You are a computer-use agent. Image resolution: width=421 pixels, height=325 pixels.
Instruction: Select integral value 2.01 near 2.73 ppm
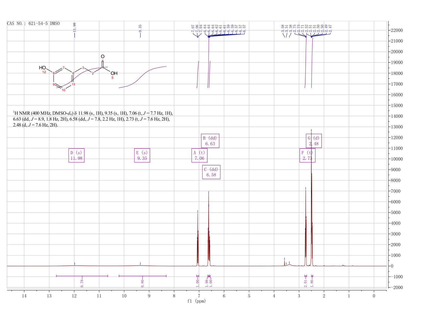tap(306, 283)
